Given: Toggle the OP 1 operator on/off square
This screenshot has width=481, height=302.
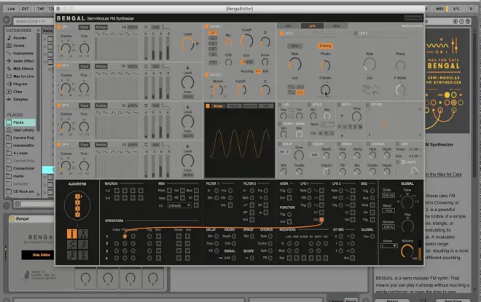Looking at the screenshot, I should pos(58,27).
